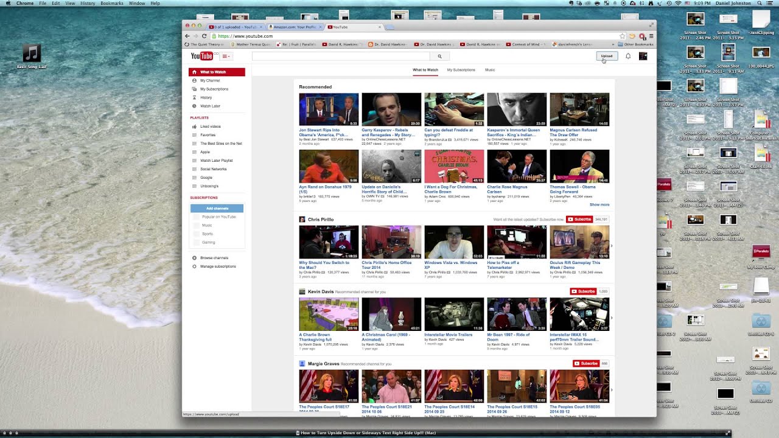
Task: Select the 'Basic Song 1.aif' desktop file
Action: point(32,57)
